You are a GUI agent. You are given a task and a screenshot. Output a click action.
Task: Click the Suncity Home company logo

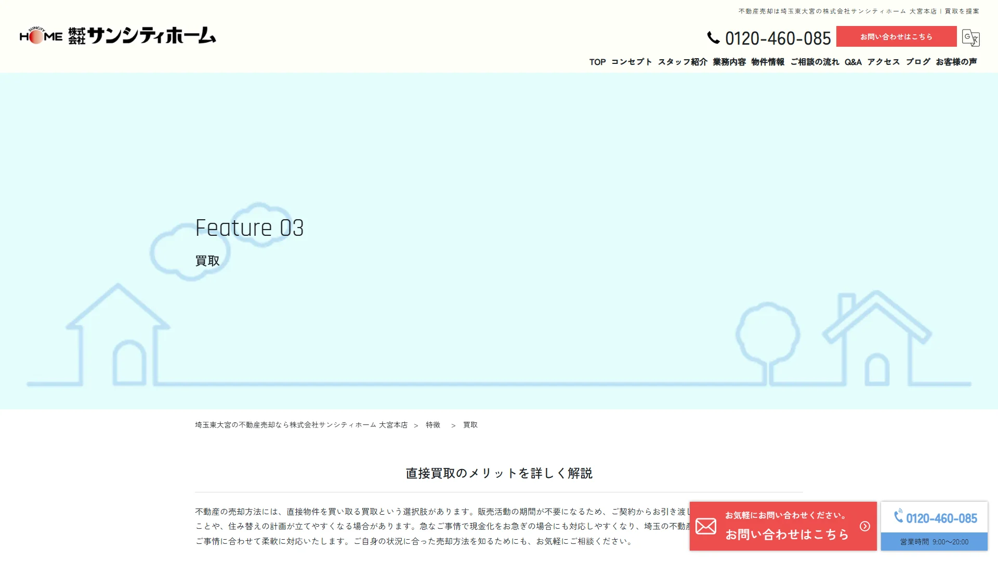(117, 35)
